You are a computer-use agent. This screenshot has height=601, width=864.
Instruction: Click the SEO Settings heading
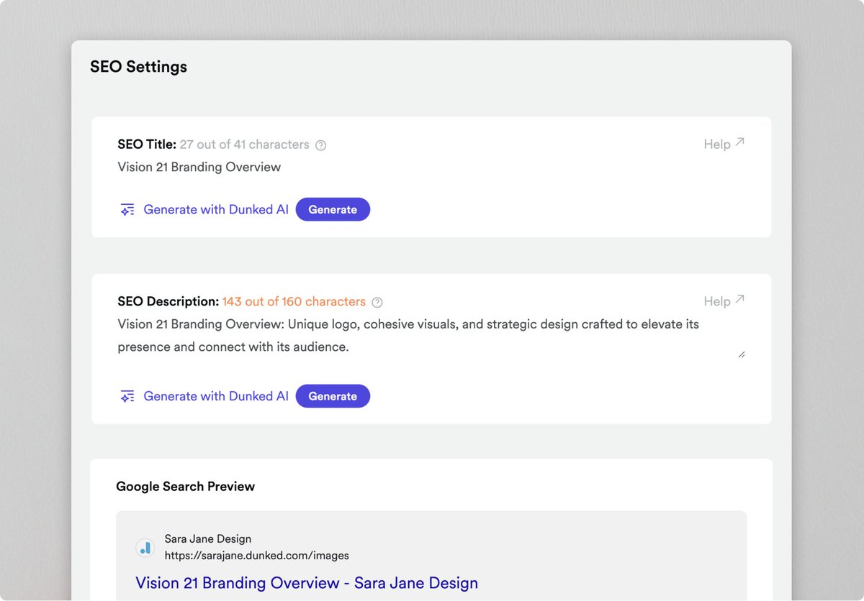(x=138, y=67)
